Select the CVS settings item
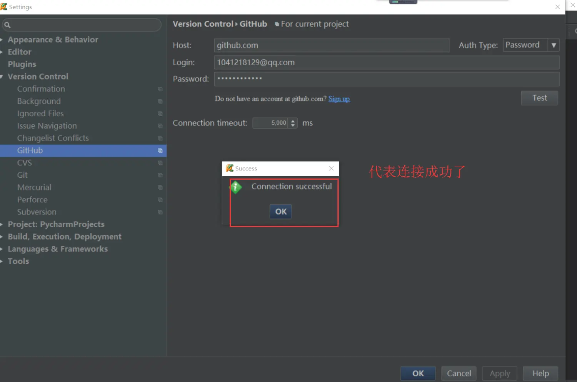This screenshot has width=577, height=382. [24, 163]
